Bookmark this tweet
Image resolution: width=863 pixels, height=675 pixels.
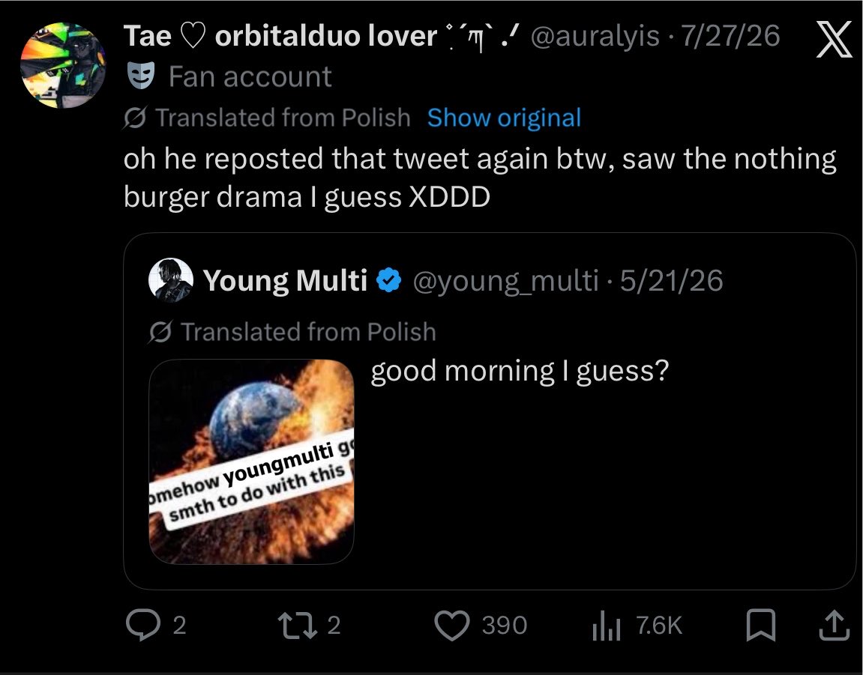coord(760,626)
